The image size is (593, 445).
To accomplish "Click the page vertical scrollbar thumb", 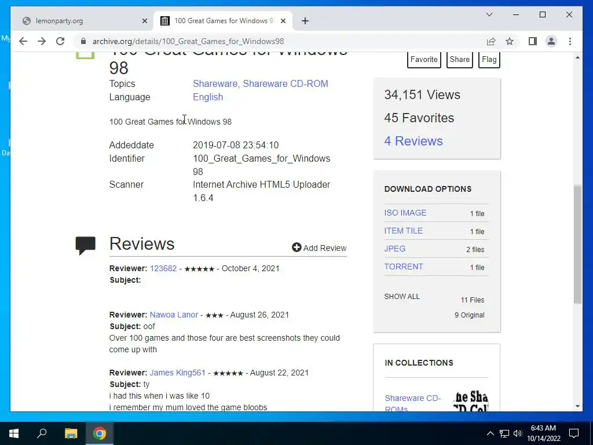I will [577, 244].
